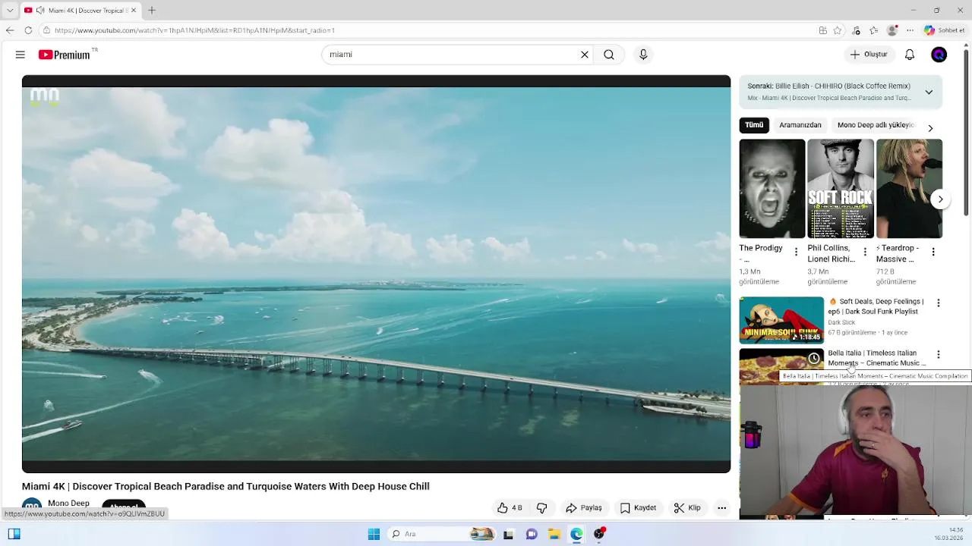Open the tab actions dropdown arrow
The image size is (972, 546).
(10, 11)
